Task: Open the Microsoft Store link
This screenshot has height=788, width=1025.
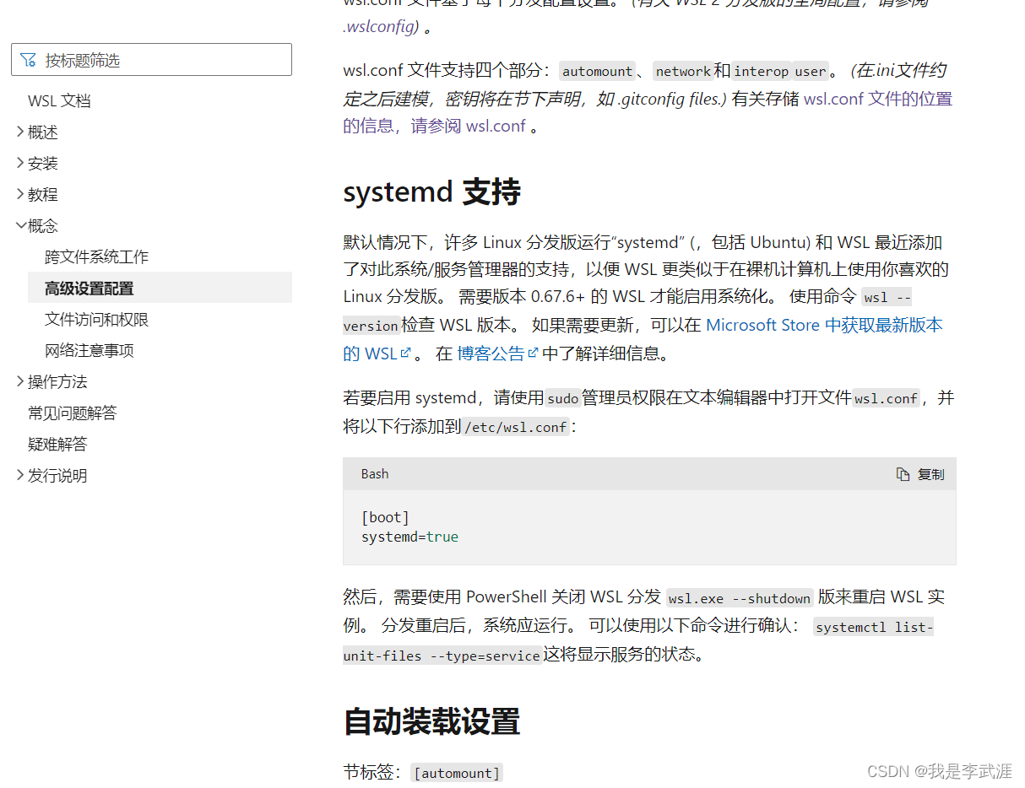Action: pos(762,325)
